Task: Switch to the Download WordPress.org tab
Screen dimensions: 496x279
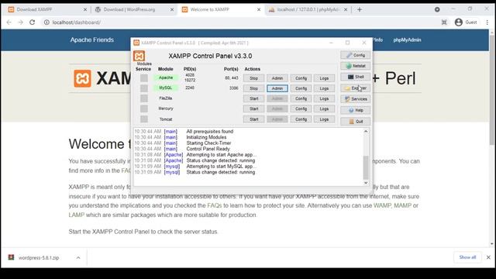Action: (x=134, y=9)
